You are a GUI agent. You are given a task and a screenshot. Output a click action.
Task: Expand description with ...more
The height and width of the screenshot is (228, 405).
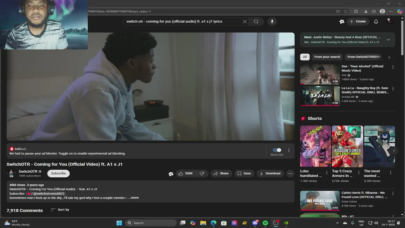click(134, 198)
